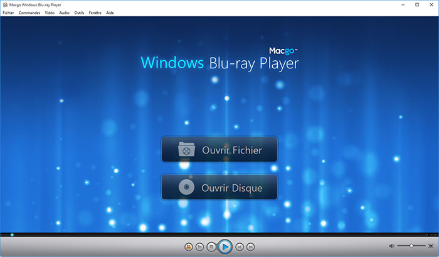439x257 pixels.
Task: Close the Macgo player window
Action: pyautogui.click(x=431, y=5)
